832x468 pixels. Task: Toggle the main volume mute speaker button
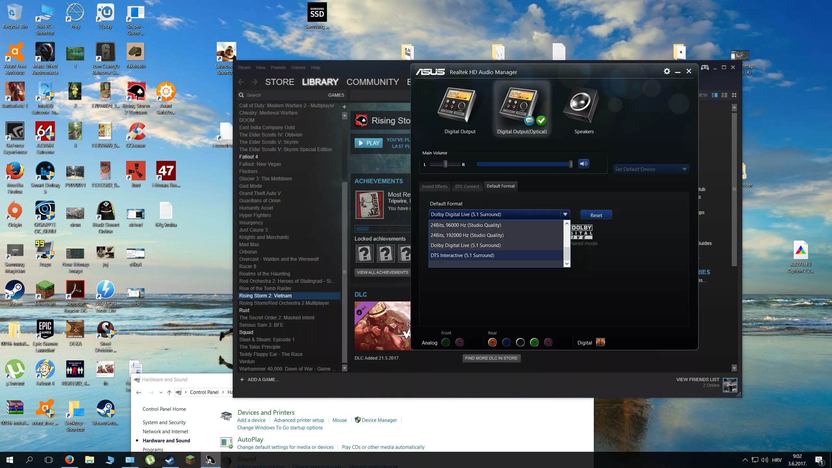(x=584, y=164)
